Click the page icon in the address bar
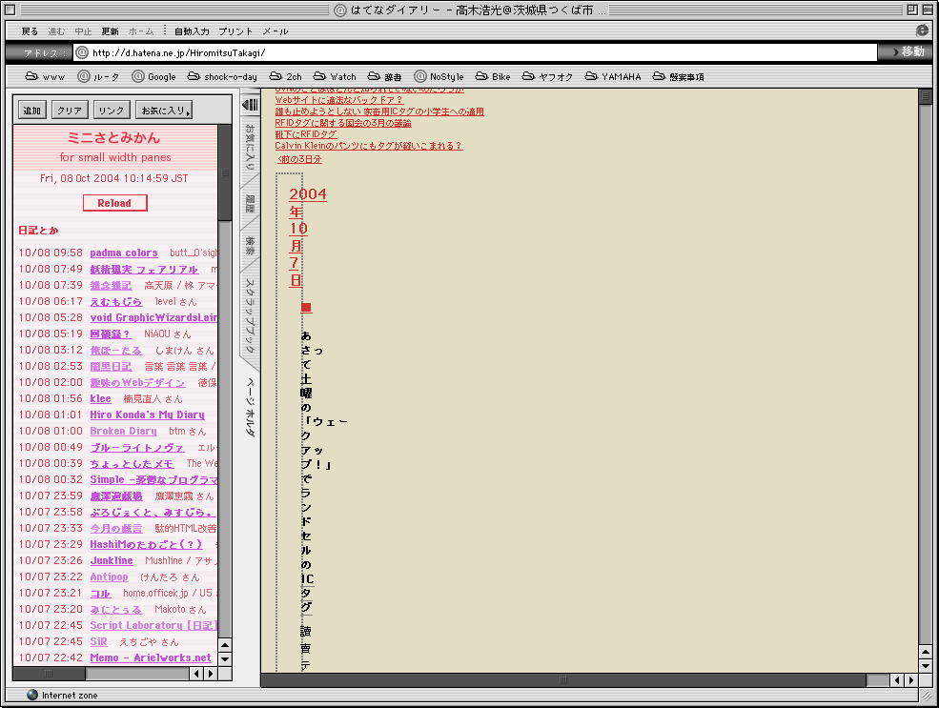 coord(82,52)
